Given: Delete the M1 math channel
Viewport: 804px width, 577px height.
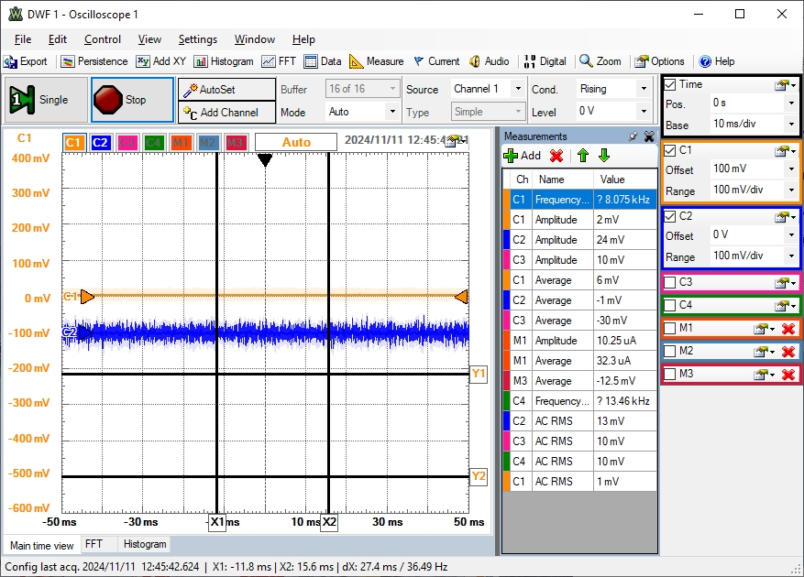Looking at the screenshot, I should (x=787, y=329).
